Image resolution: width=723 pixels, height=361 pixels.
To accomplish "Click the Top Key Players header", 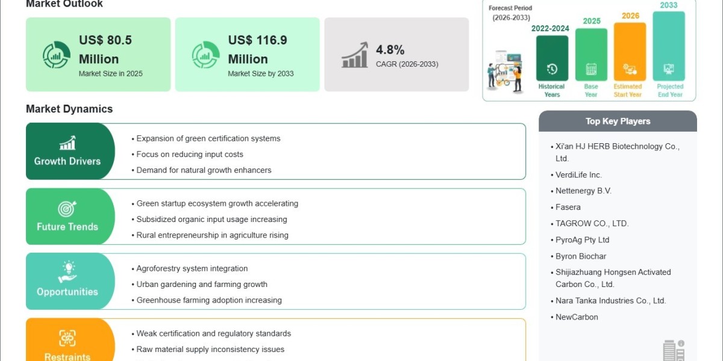I will pyautogui.click(x=618, y=121).
